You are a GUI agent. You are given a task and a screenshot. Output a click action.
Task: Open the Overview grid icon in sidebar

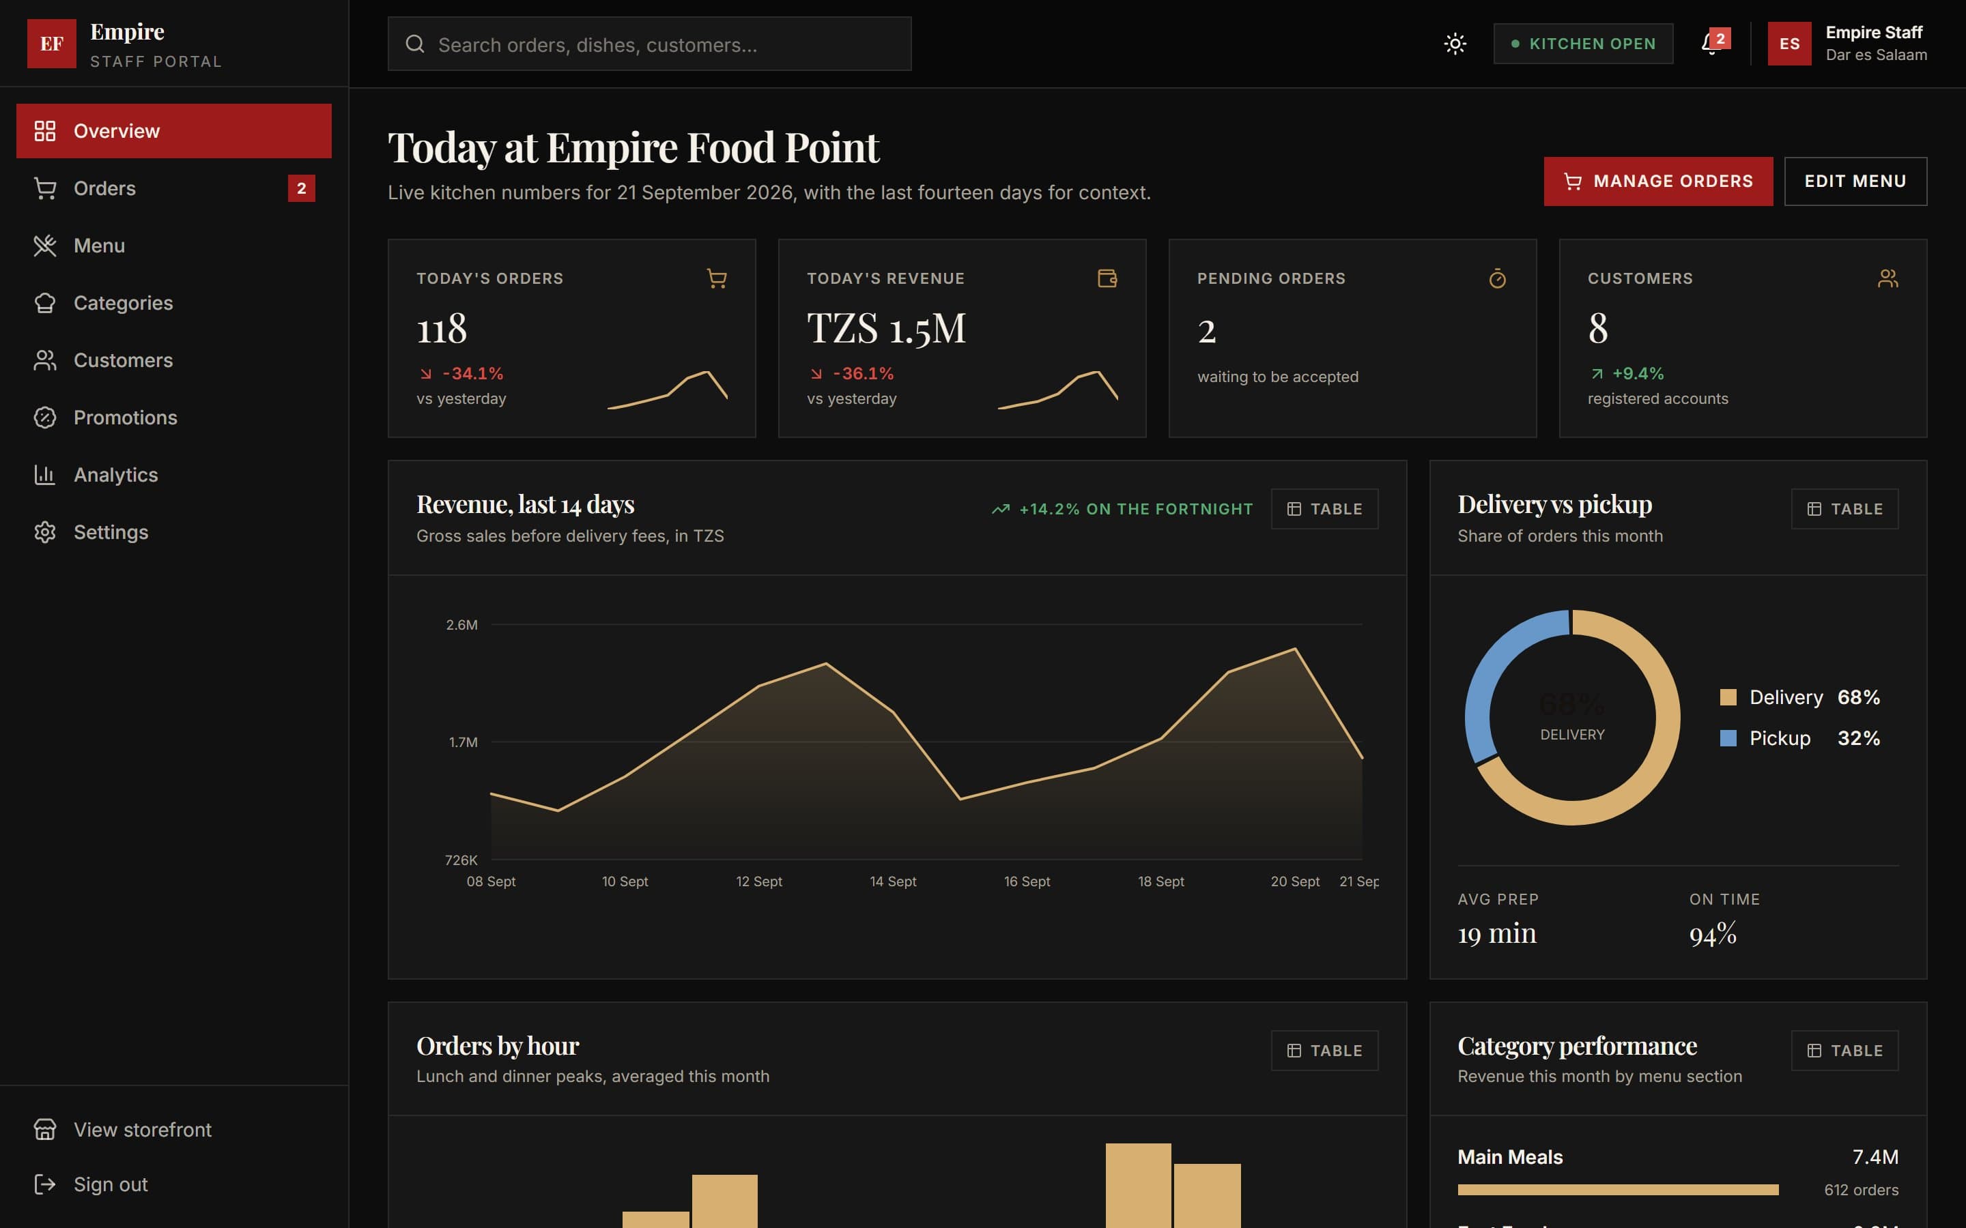[44, 131]
